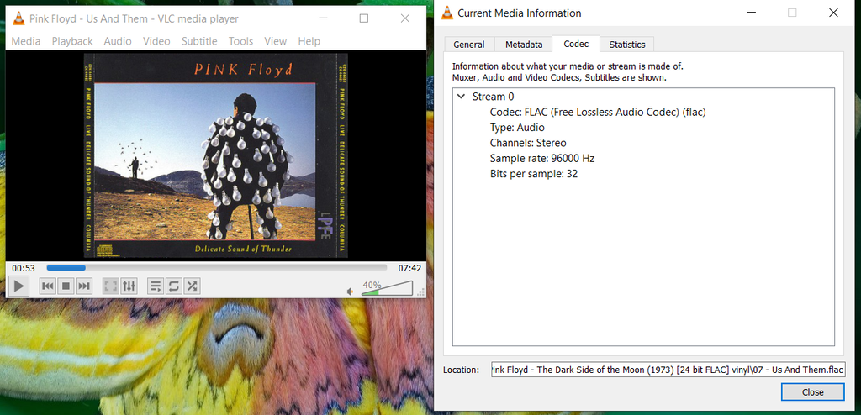
Task: Click the VLC window resize grip
Action: (x=421, y=293)
